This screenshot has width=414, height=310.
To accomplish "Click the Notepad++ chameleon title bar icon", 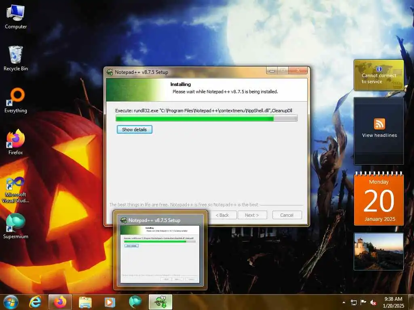I will point(110,72).
